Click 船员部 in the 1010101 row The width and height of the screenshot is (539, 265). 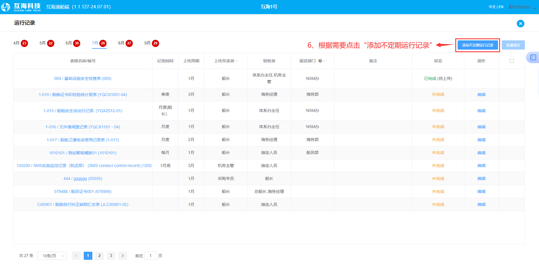coord(312,153)
